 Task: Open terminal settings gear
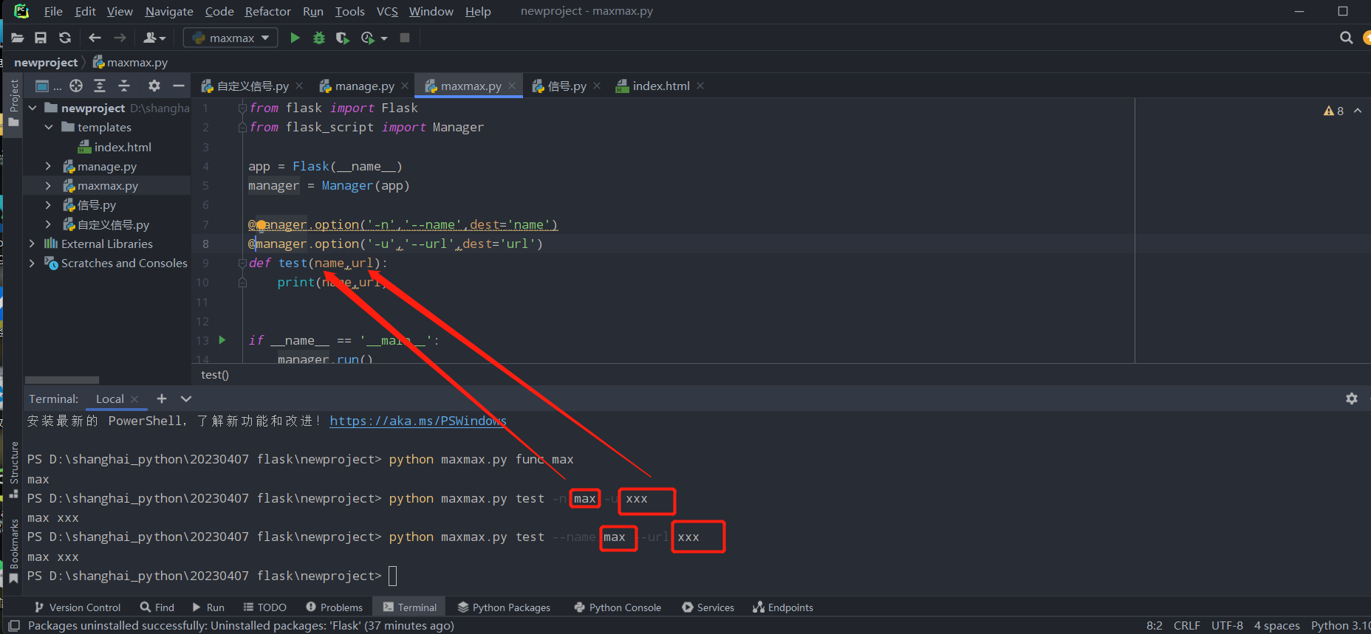pos(1352,399)
